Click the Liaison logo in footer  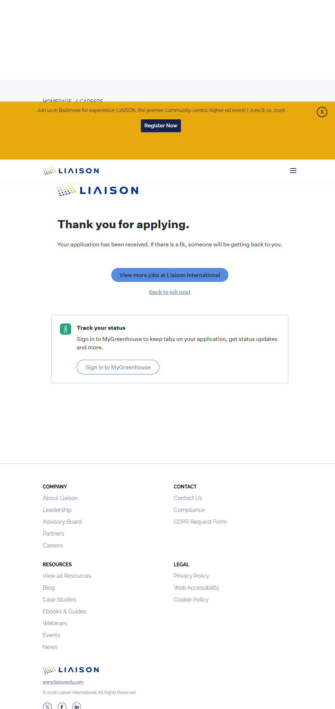click(x=71, y=670)
